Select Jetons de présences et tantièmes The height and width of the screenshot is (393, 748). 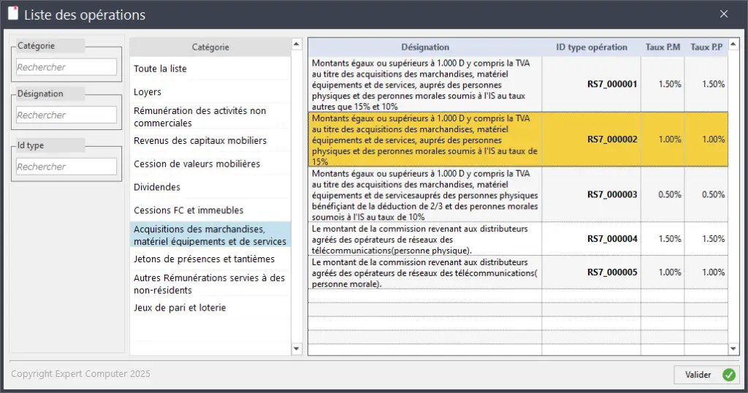click(204, 259)
